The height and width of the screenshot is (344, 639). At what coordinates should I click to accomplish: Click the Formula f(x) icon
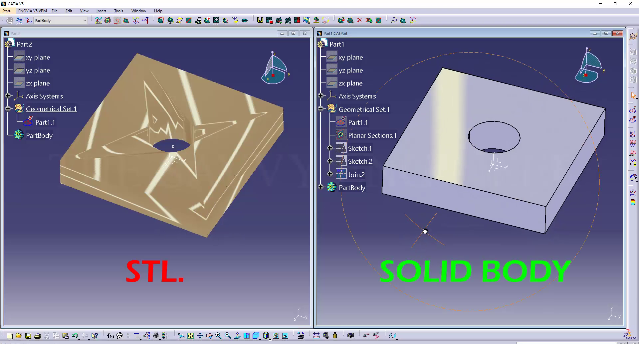[x=110, y=336]
